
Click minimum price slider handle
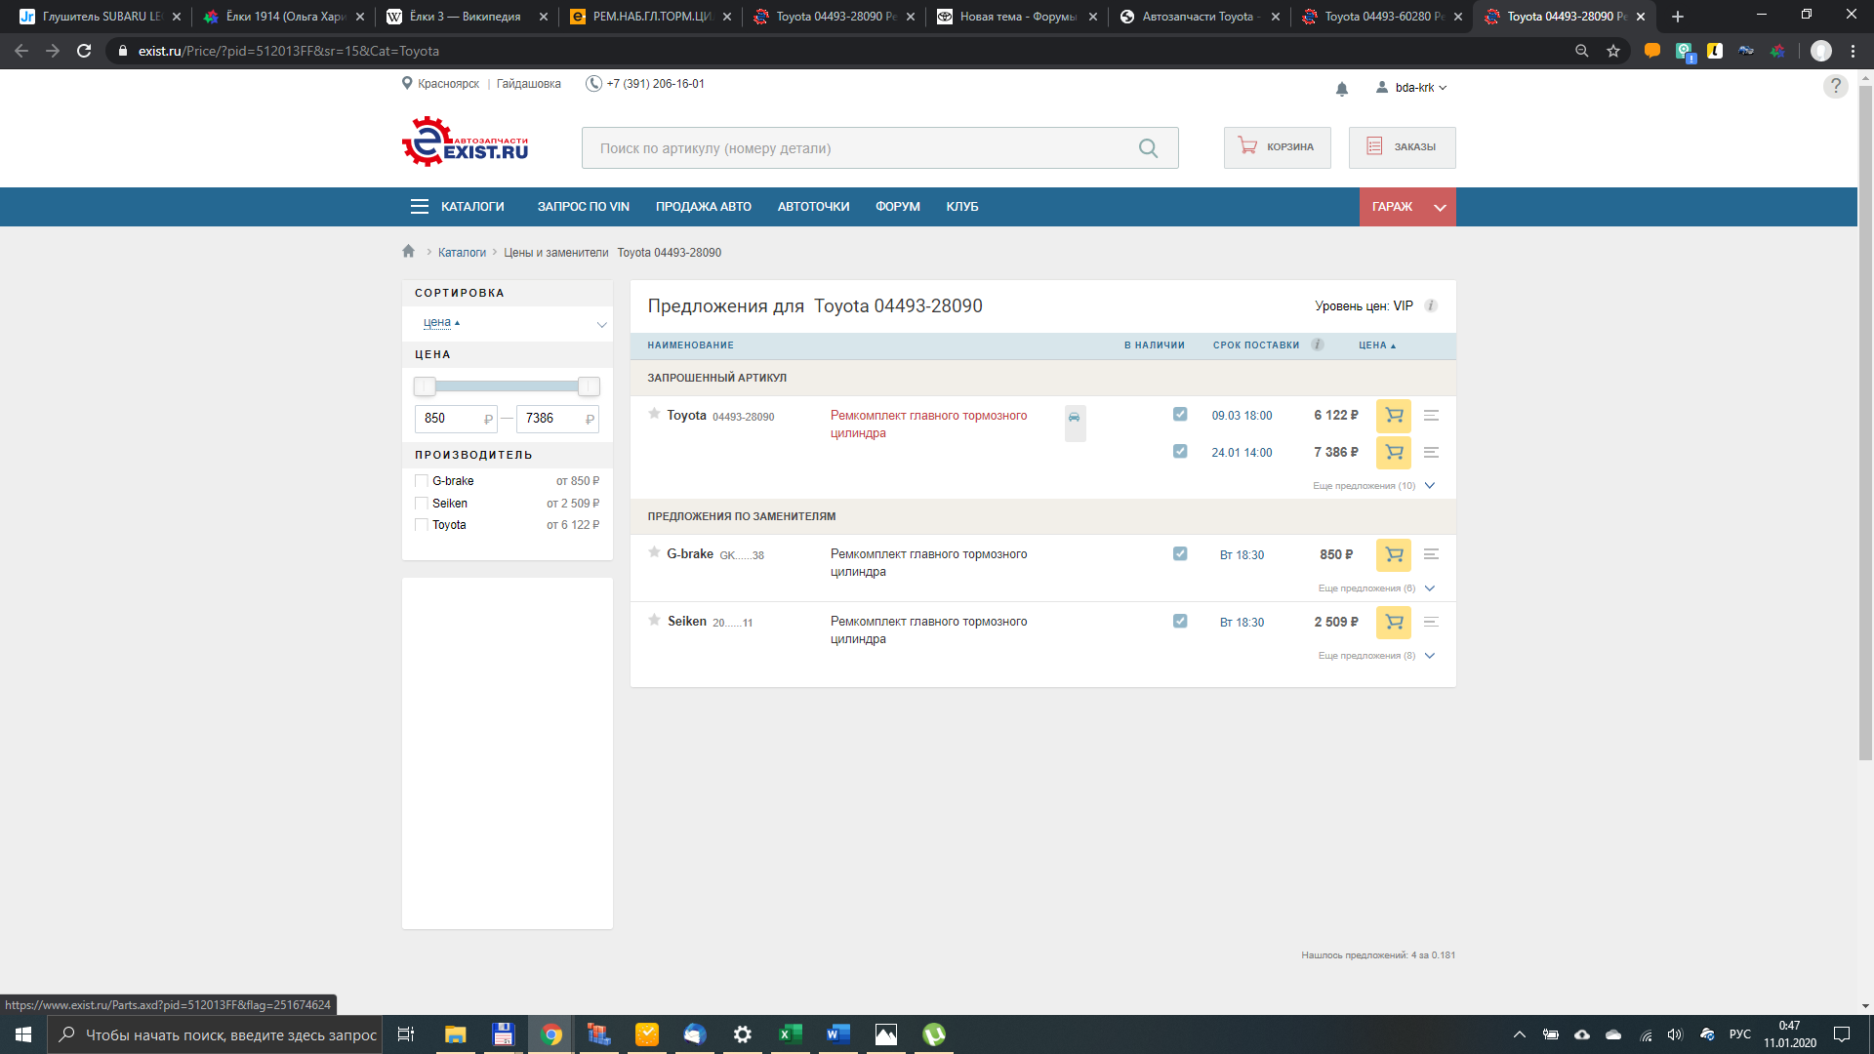(x=425, y=386)
